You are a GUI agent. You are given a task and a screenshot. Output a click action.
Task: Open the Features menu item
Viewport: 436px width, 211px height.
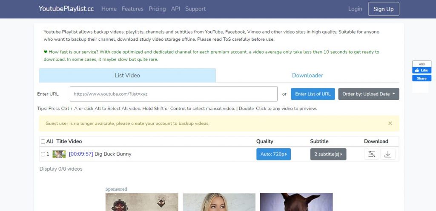click(x=132, y=9)
